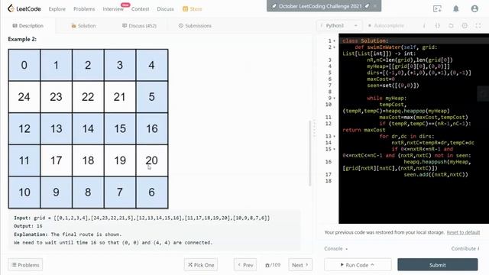Click grid cell 6 in the example
Screen dimensions: 489x275
pos(152,192)
